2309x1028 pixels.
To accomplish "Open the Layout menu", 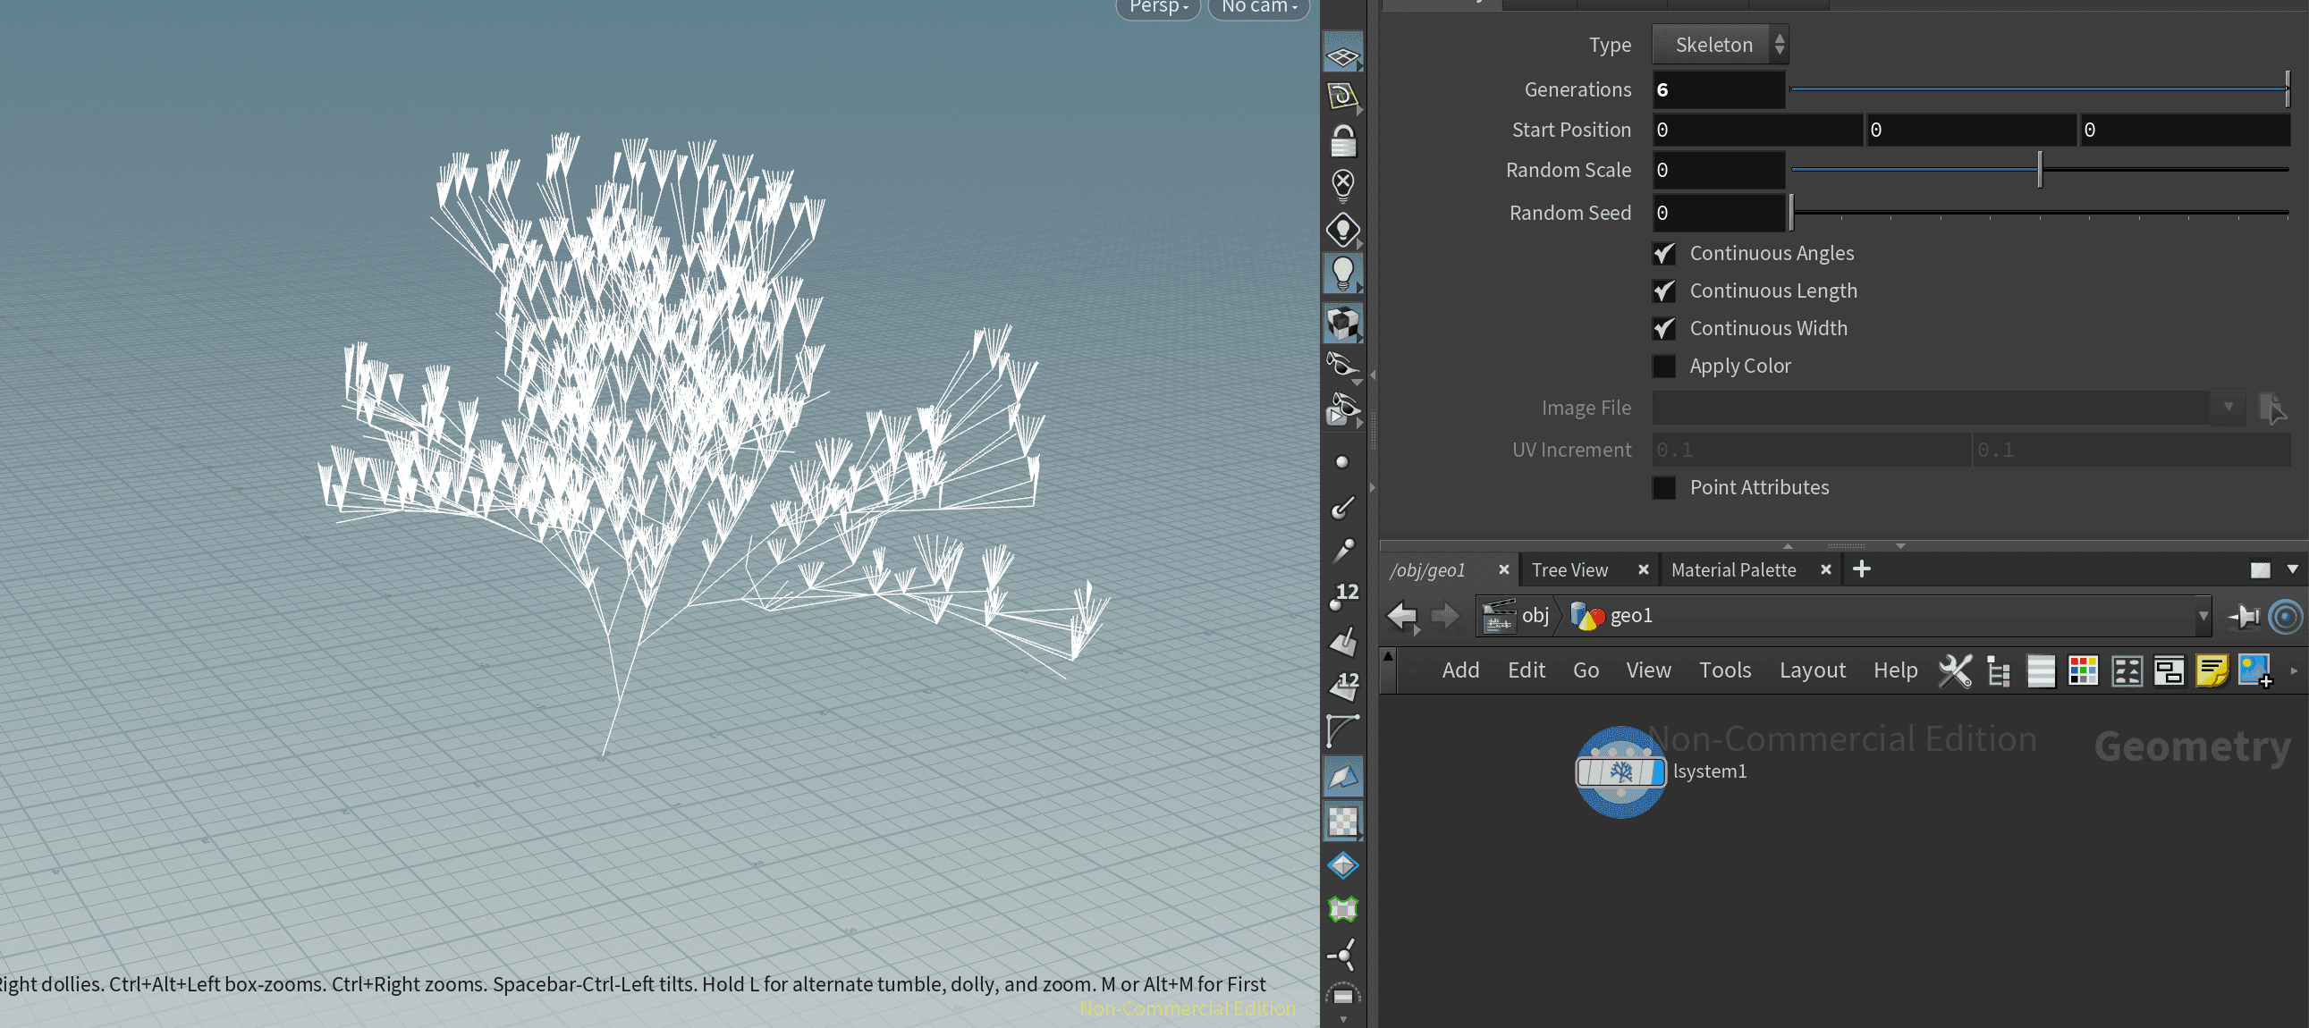I will coord(1812,670).
